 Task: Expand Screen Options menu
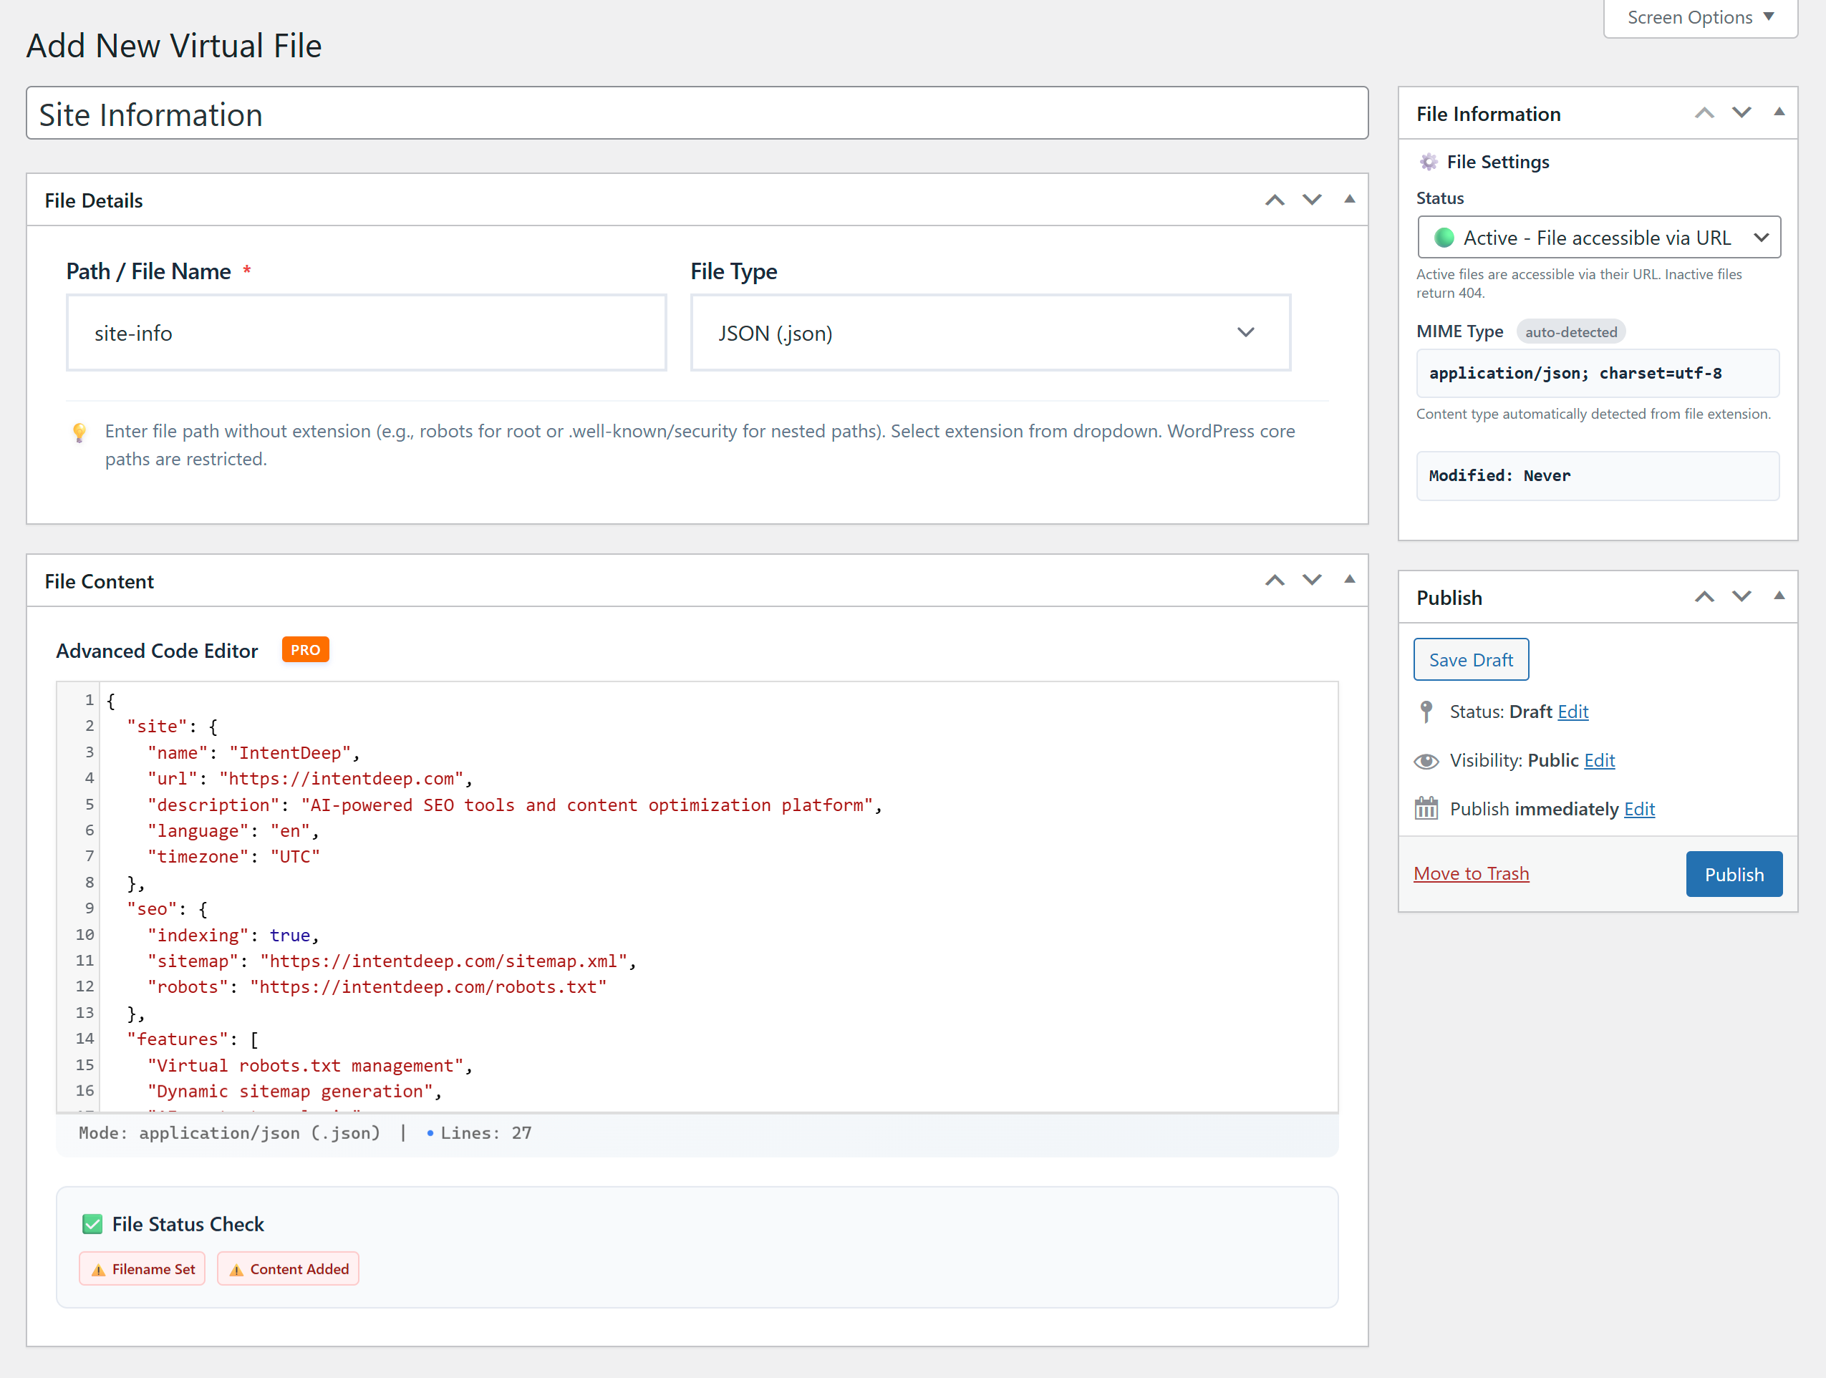1700,17
